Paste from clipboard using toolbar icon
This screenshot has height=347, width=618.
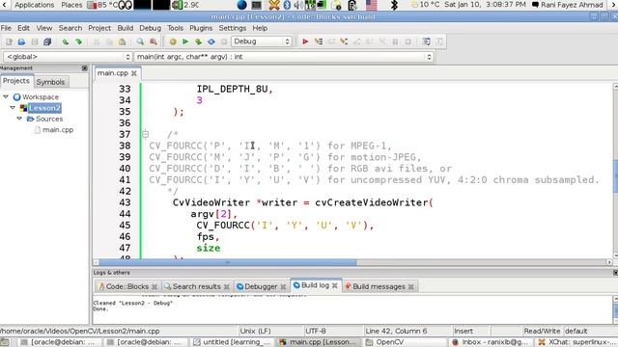point(123,41)
